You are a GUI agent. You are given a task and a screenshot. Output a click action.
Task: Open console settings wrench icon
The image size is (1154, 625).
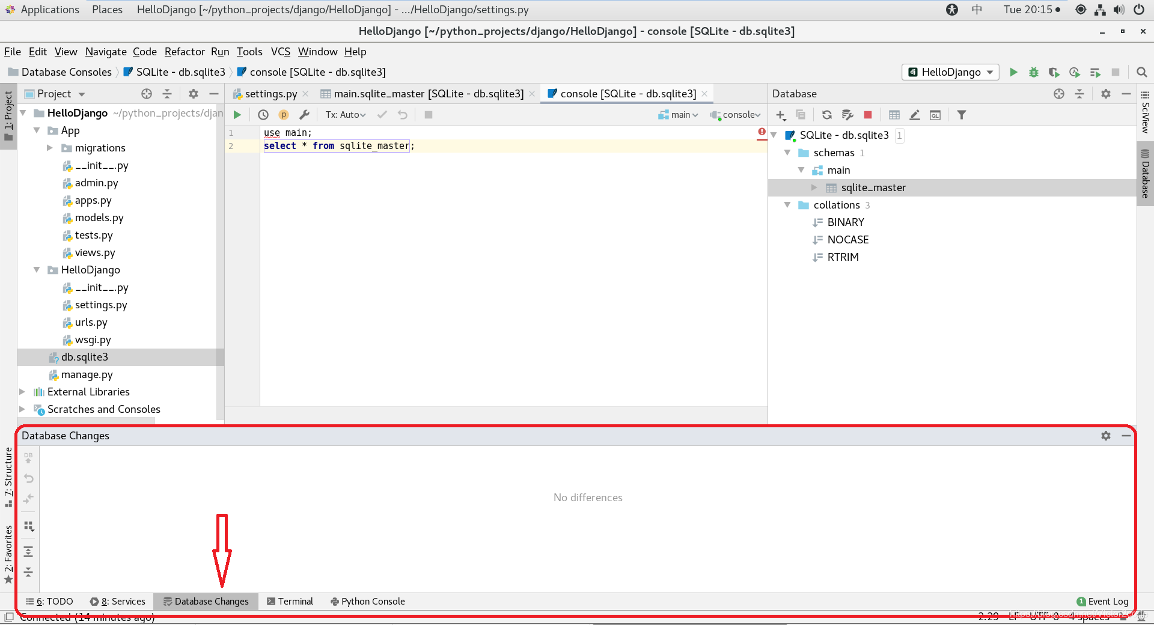tap(304, 115)
